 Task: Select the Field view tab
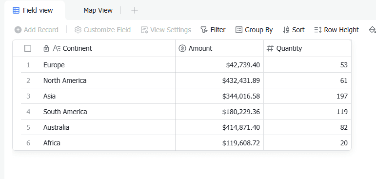33,10
